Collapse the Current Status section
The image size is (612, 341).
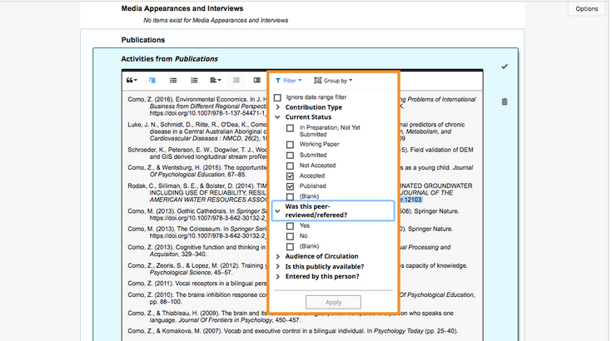click(x=277, y=117)
